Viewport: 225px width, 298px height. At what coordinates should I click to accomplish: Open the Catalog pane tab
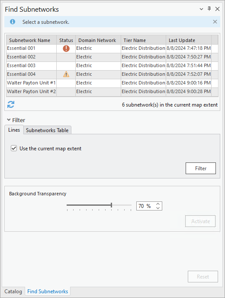click(x=13, y=292)
